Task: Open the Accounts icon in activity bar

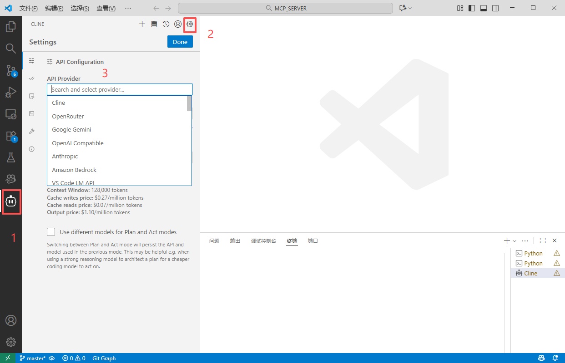Action: pos(11,320)
